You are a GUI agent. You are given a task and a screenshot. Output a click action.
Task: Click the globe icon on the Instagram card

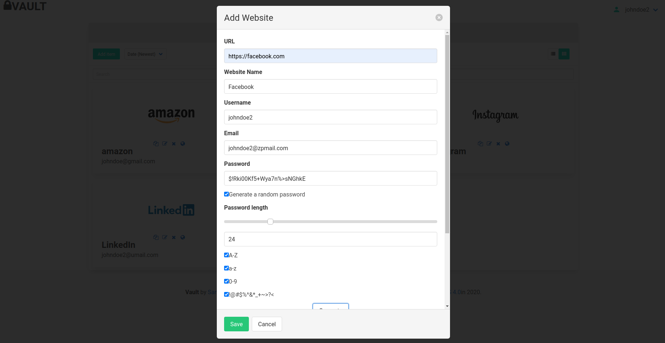tap(507, 144)
